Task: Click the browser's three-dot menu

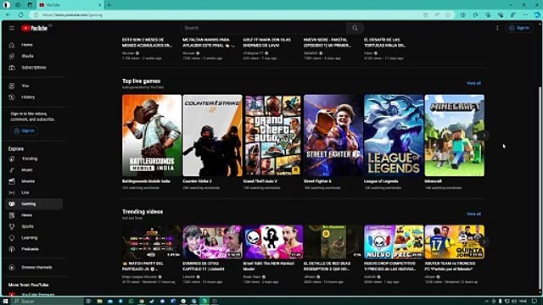Action: [526, 15]
